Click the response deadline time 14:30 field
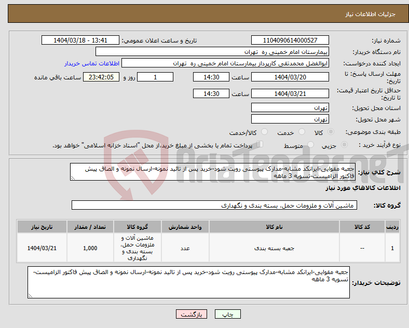Image resolution: width=409 pixels, height=328 pixels. (x=211, y=77)
